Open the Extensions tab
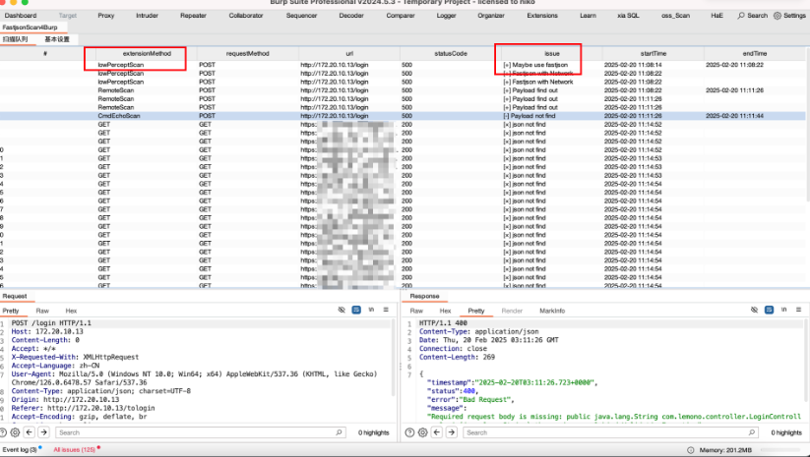810x457 pixels. 542,16
